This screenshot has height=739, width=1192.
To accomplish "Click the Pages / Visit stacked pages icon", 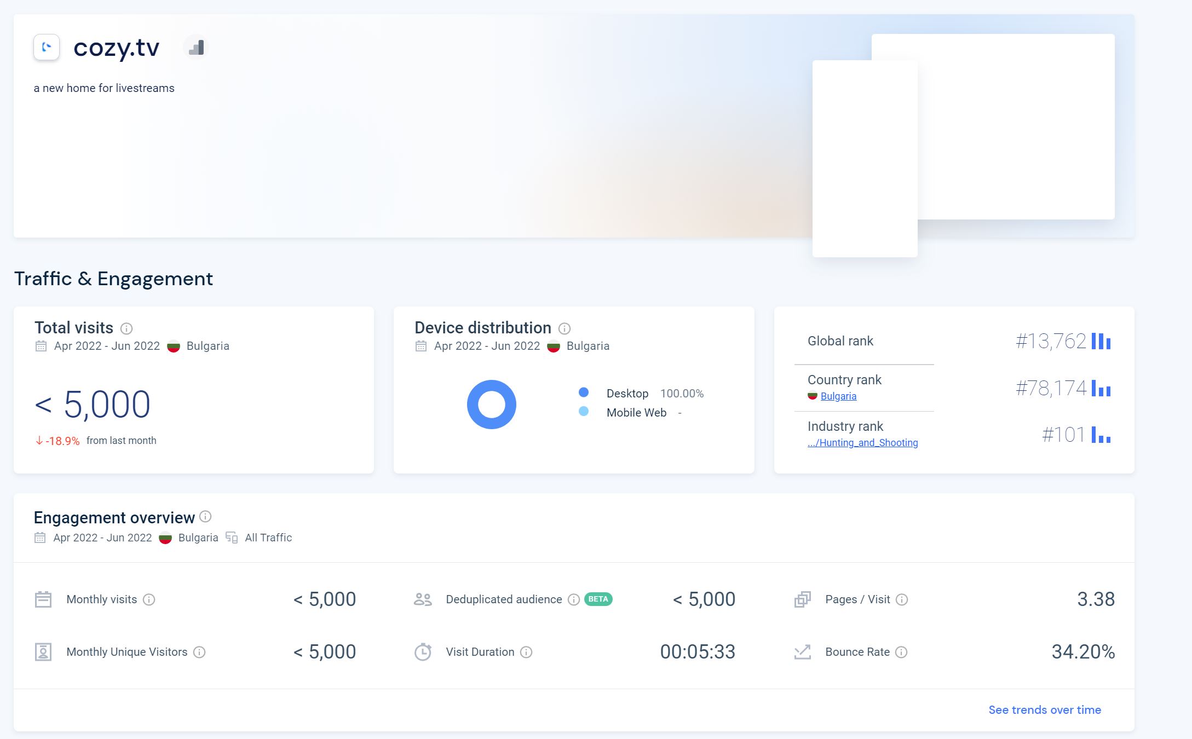I will click(x=803, y=599).
